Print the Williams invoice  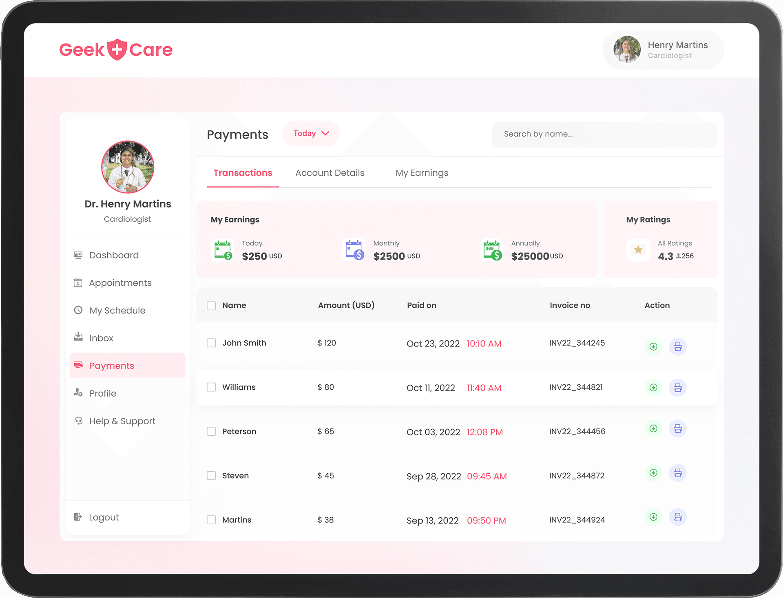click(678, 387)
